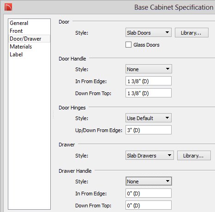The height and width of the screenshot is (212, 215).
Task: Open the Door Handle Style dropdown
Action: pos(149,69)
